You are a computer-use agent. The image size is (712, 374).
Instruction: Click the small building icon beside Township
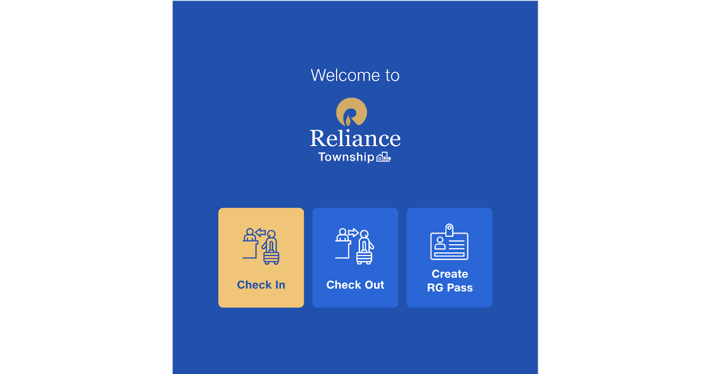[384, 157]
